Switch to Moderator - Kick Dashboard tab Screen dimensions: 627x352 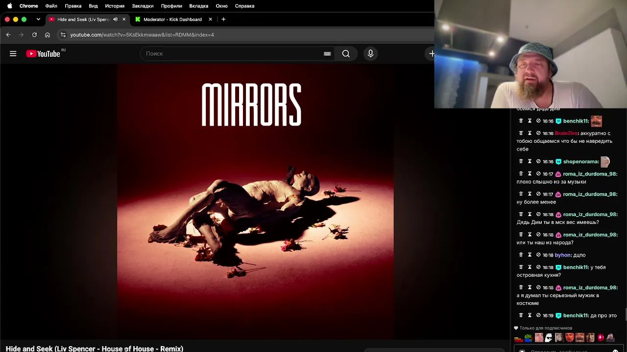[172, 19]
